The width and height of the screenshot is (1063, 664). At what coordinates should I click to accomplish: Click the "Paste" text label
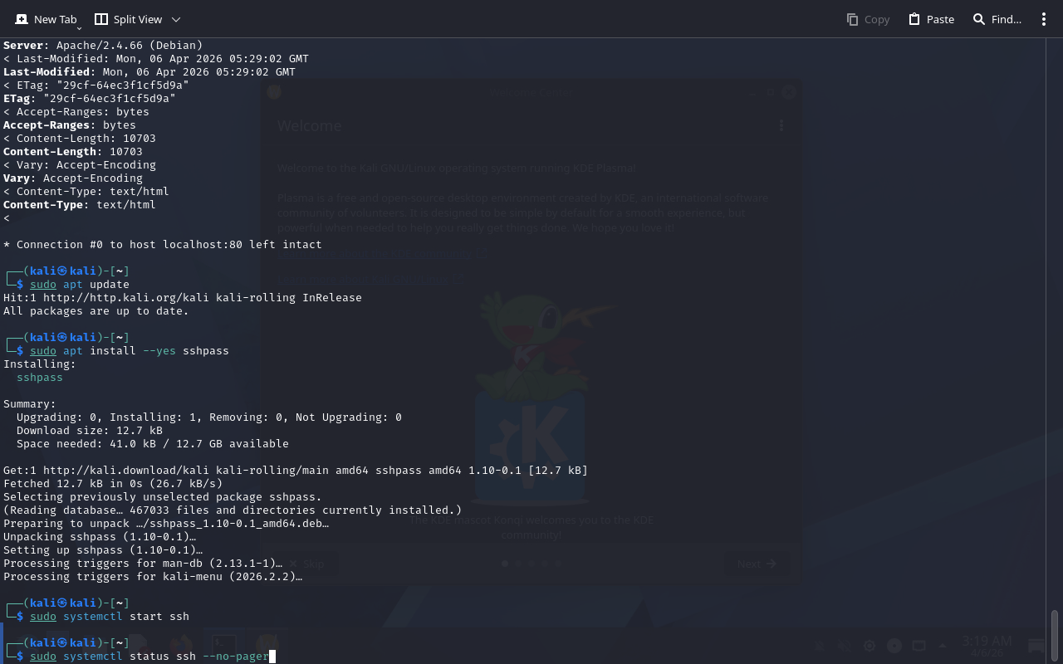click(x=940, y=19)
